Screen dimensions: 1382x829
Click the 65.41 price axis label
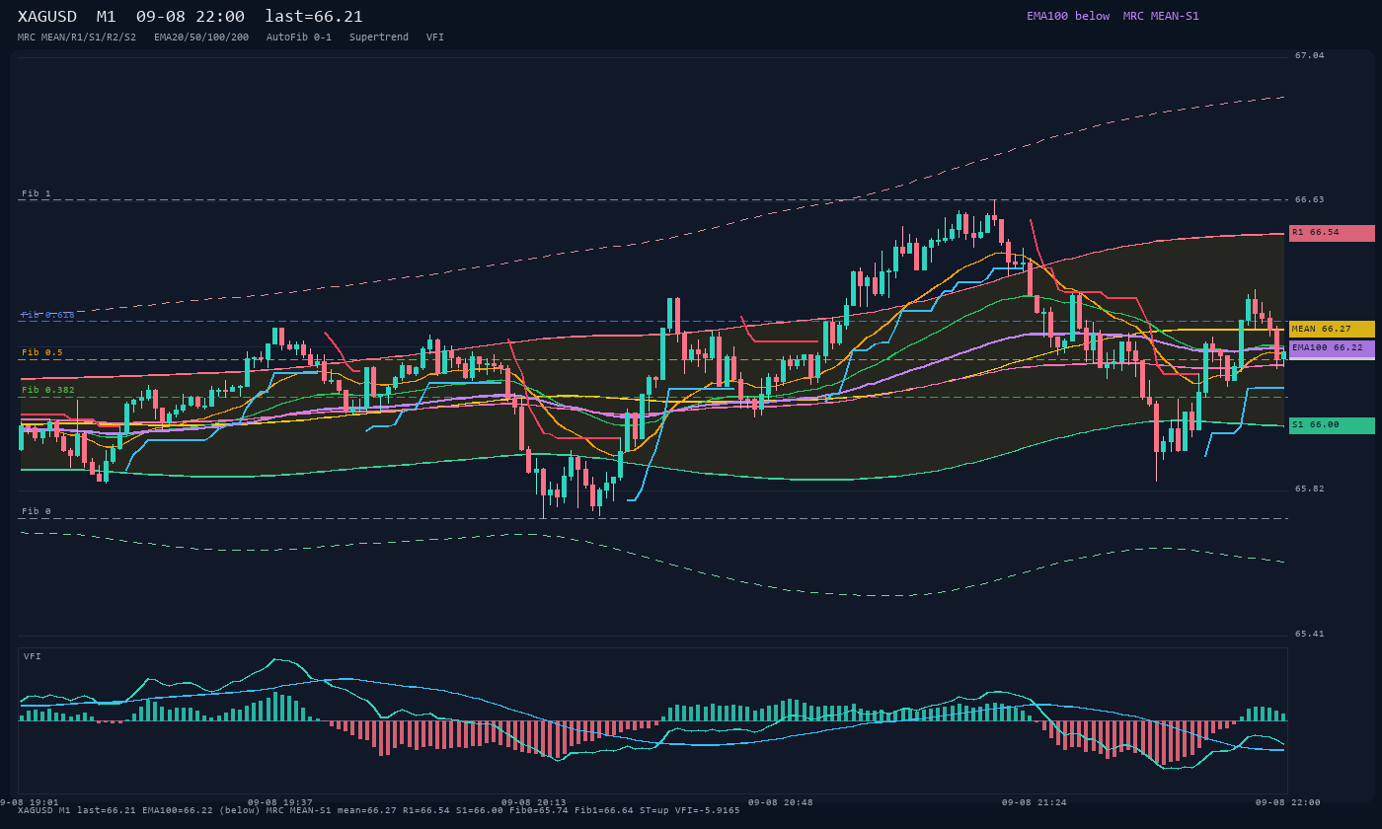(1310, 634)
